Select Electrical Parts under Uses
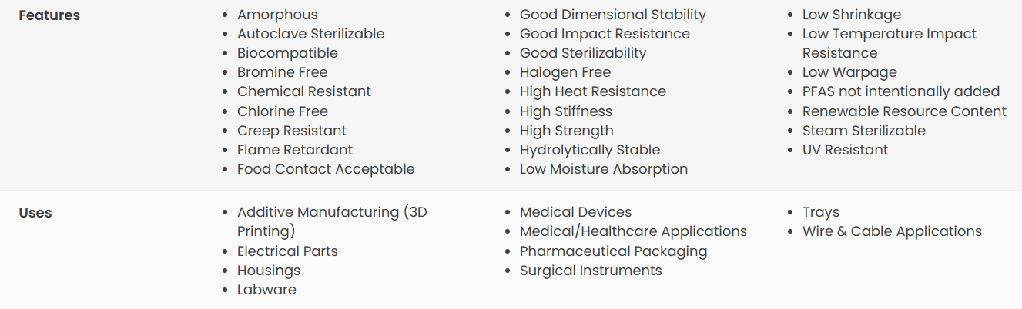Screen dimensions: 1022x309 pos(287,251)
